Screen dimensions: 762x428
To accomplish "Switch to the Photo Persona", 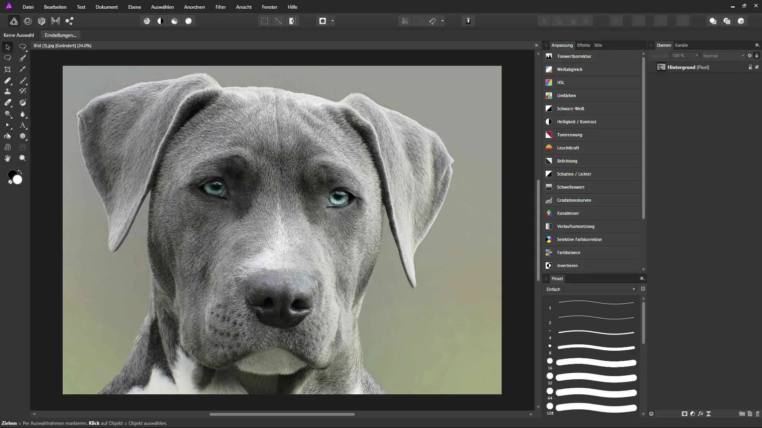I will tap(14, 21).
